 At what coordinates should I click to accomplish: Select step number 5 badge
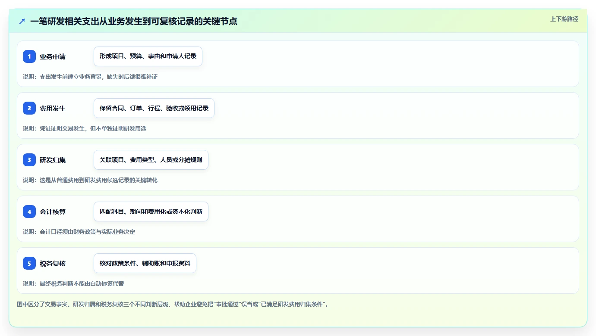point(29,263)
